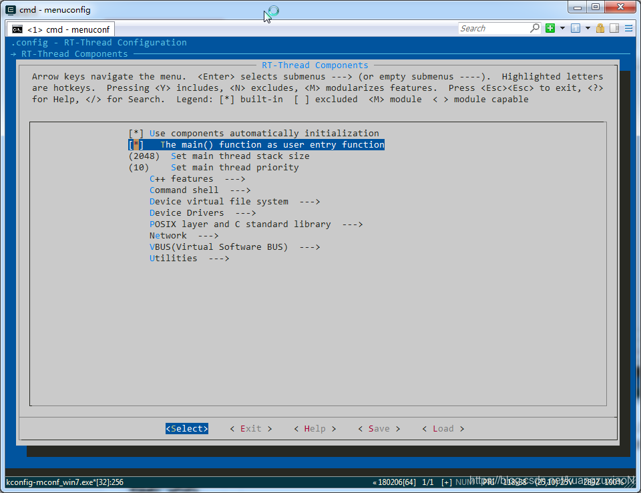The width and height of the screenshot is (641, 493).
Task: Open 'Device Drivers' submenu
Action: click(203, 213)
